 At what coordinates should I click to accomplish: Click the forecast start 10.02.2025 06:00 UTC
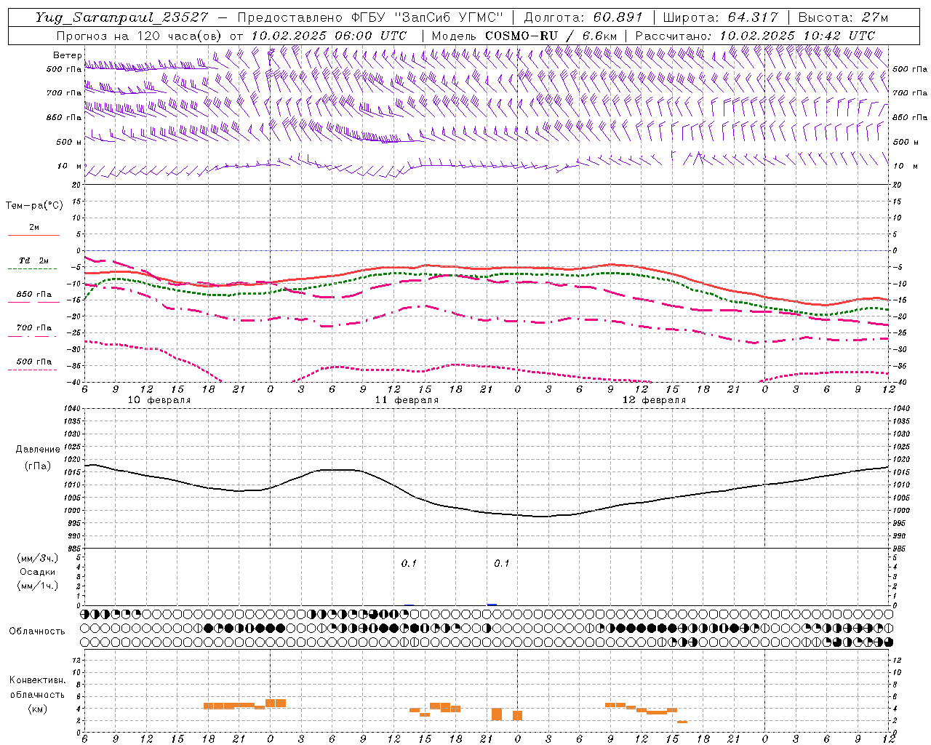pyautogui.click(x=329, y=36)
